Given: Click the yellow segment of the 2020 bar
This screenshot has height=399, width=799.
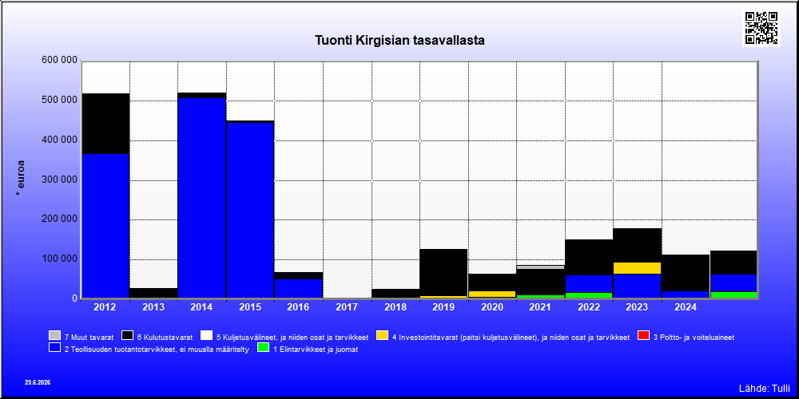Looking at the screenshot, I should 492,294.
